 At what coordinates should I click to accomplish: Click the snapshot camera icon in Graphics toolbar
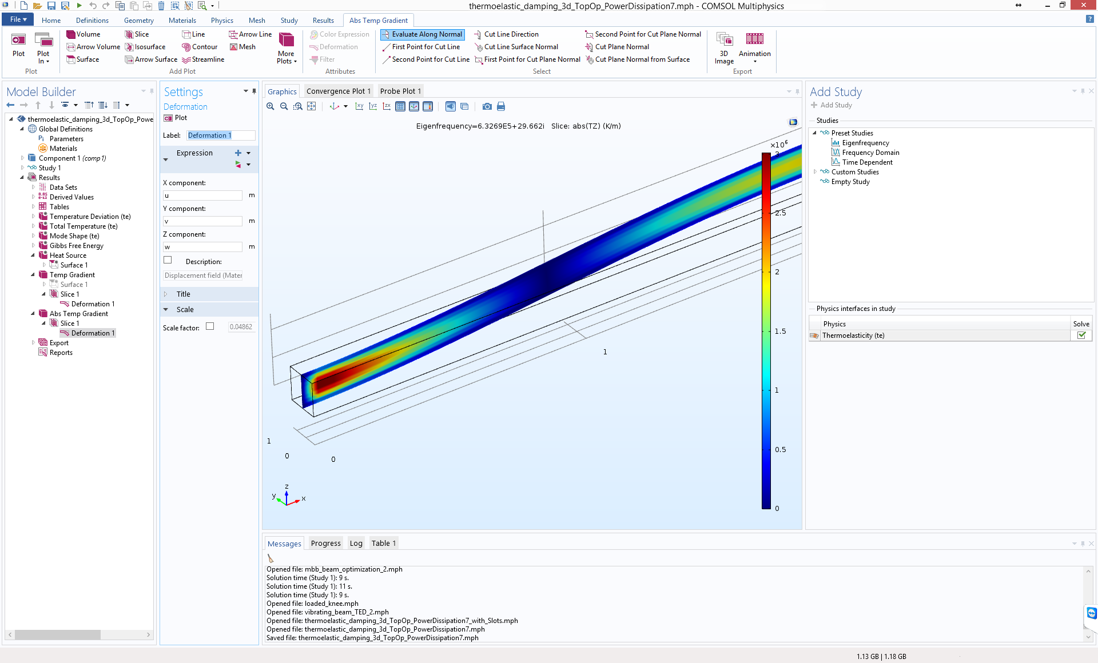(487, 106)
